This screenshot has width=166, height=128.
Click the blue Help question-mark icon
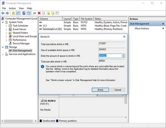pos(24,13)
